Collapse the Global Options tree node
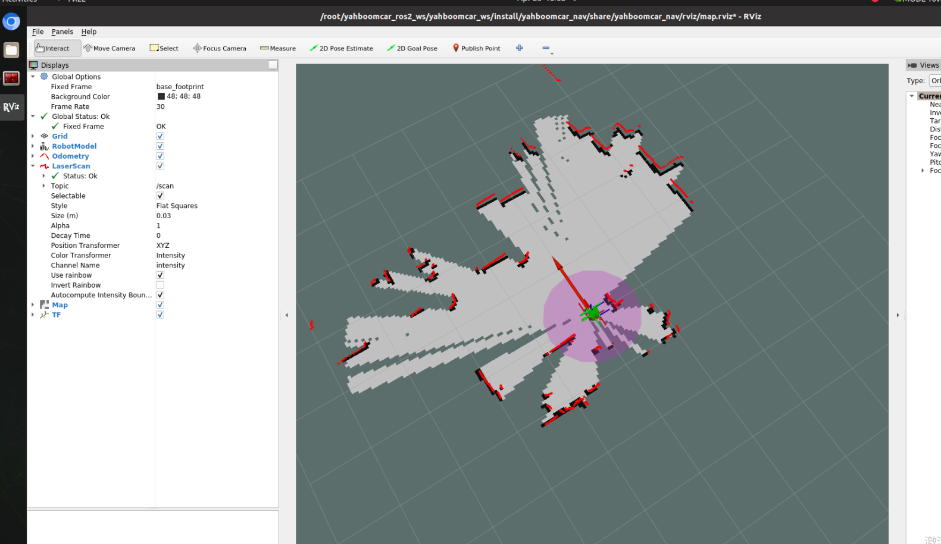Image resolution: width=941 pixels, height=544 pixels. click(33, 77)
